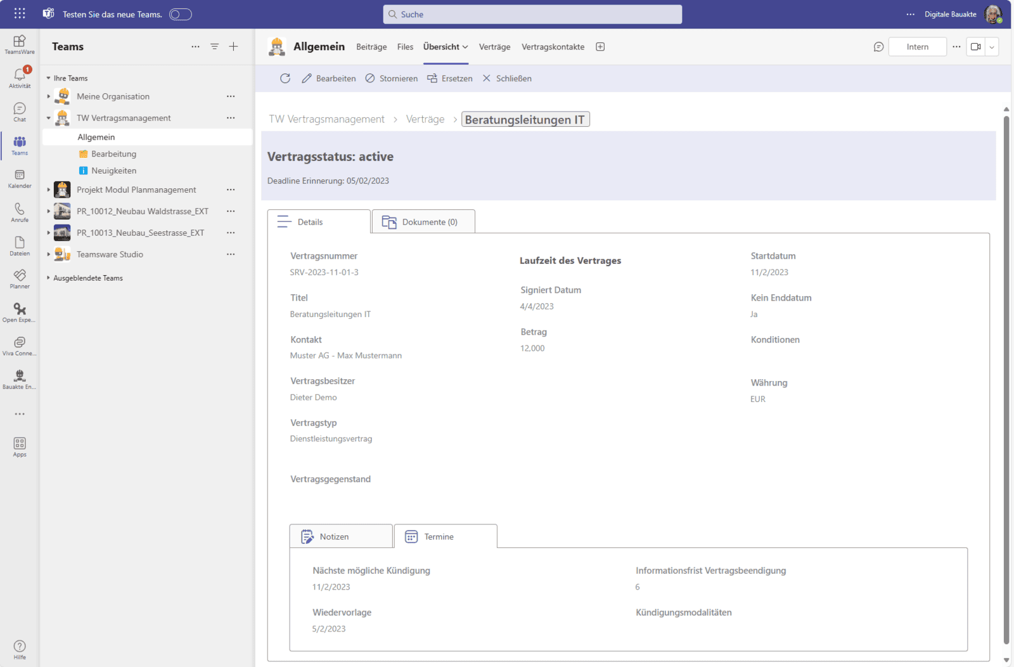Click the Suche search field
The image size is (1014, 667).
(532, 15)
